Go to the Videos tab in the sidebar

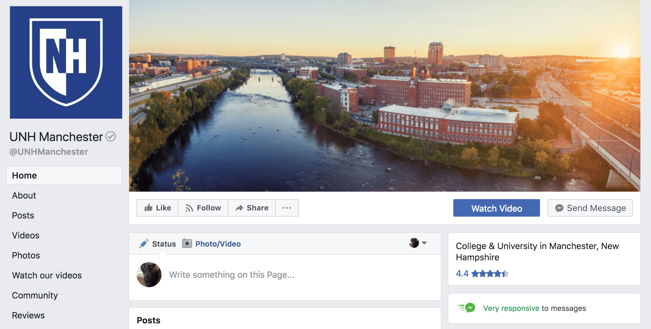pyautogui.click(x=26, y=235)
